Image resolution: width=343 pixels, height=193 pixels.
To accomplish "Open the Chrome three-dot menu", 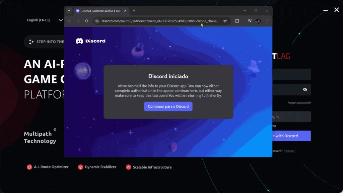I will click(x=267, y=21).
